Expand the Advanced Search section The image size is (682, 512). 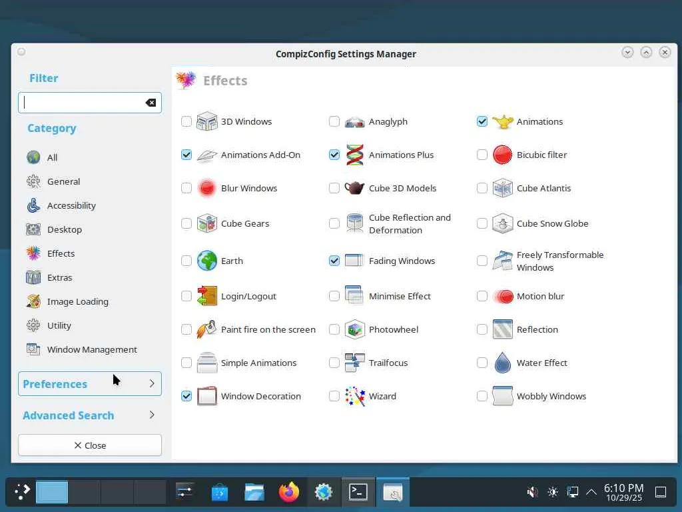[90, 415]
